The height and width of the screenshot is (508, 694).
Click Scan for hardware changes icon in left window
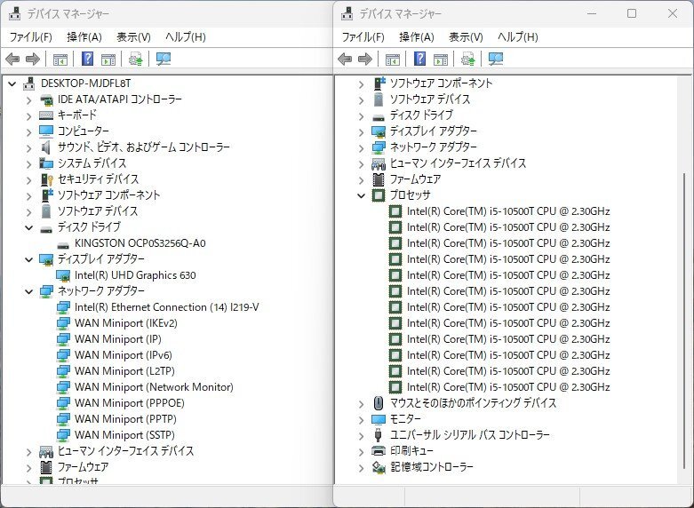[x=164, y=59]
